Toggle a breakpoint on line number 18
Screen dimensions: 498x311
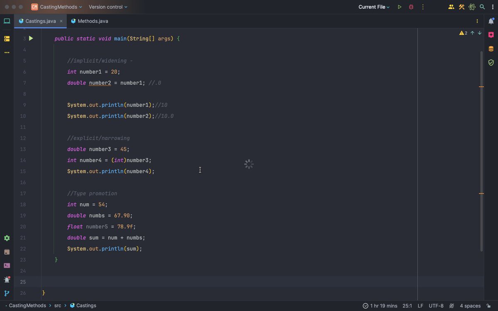pyautogui.click(x=23, y=204)
